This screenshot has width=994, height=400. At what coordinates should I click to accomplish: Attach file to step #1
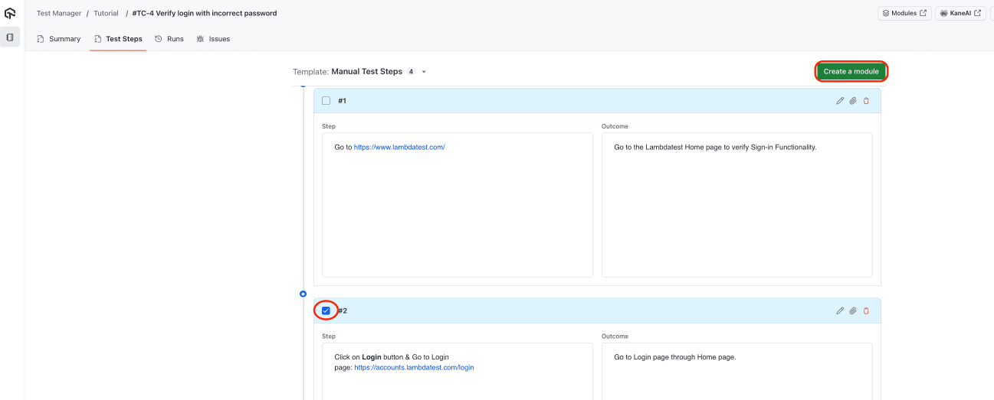[x=853, y=101]
